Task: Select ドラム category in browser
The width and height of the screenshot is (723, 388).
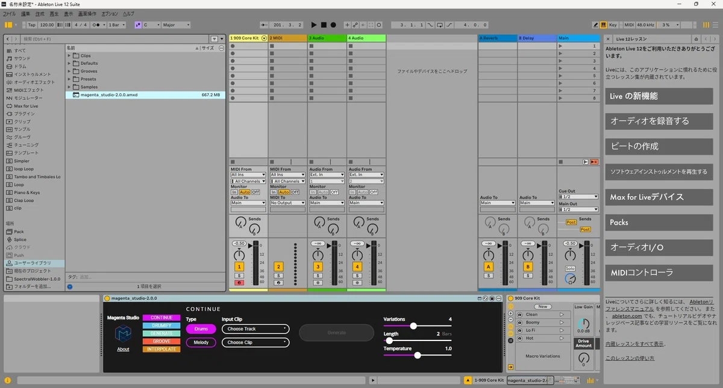Action: (x=20, y=66)
